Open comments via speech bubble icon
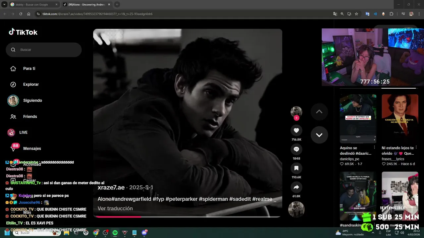Screen dimensions: 424x238 click(x=296, y=149)
